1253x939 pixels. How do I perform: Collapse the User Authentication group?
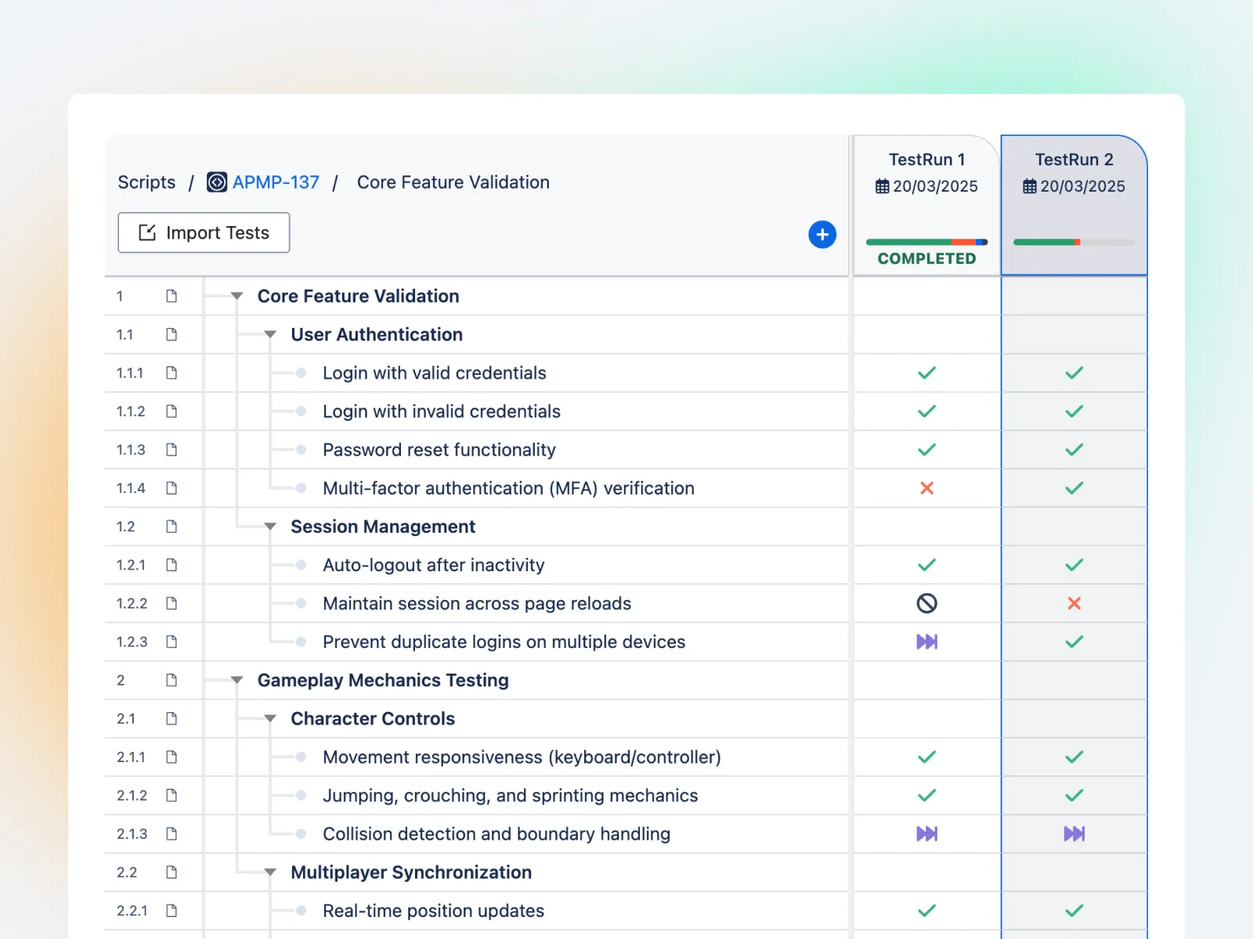[x=270, y=335]
